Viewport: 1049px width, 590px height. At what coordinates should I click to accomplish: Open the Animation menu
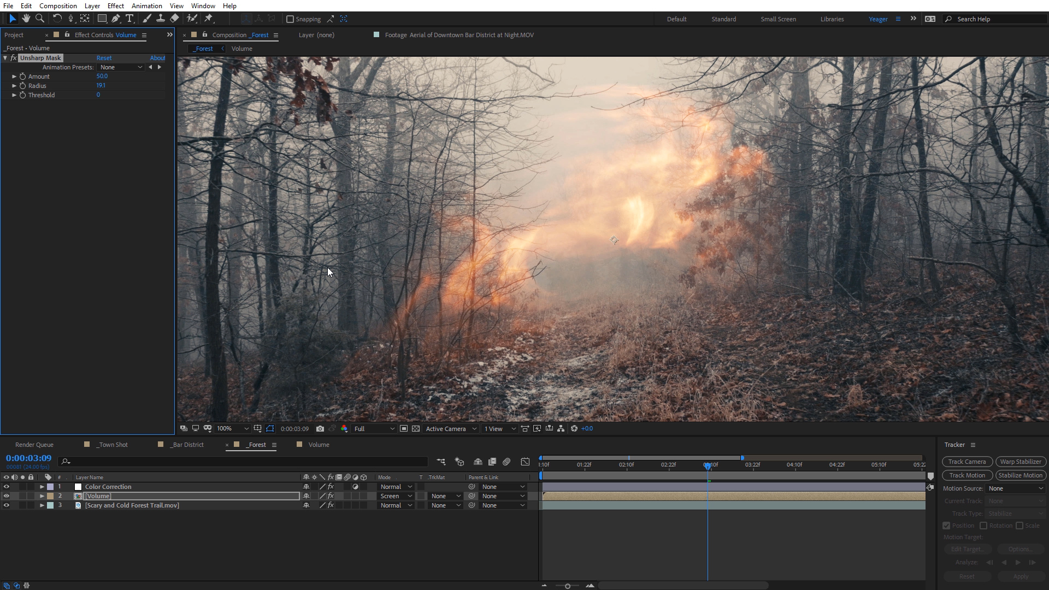point(146,6)
